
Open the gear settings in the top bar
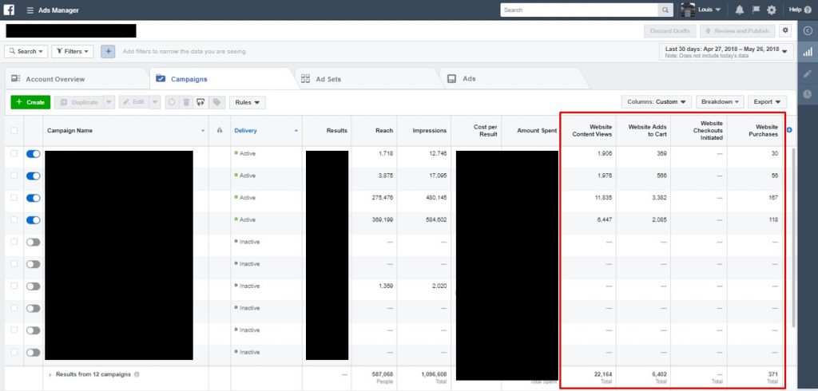(772, 10)
